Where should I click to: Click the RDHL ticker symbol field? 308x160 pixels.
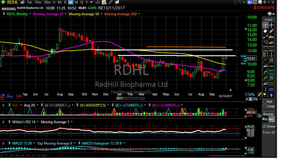(x=13, y=2)
